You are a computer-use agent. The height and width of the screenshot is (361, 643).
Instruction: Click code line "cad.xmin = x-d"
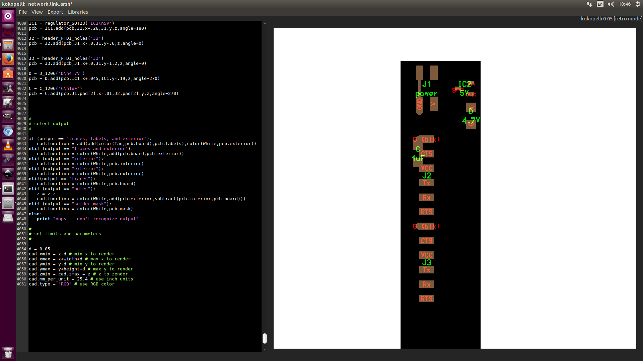click(72, 254)
